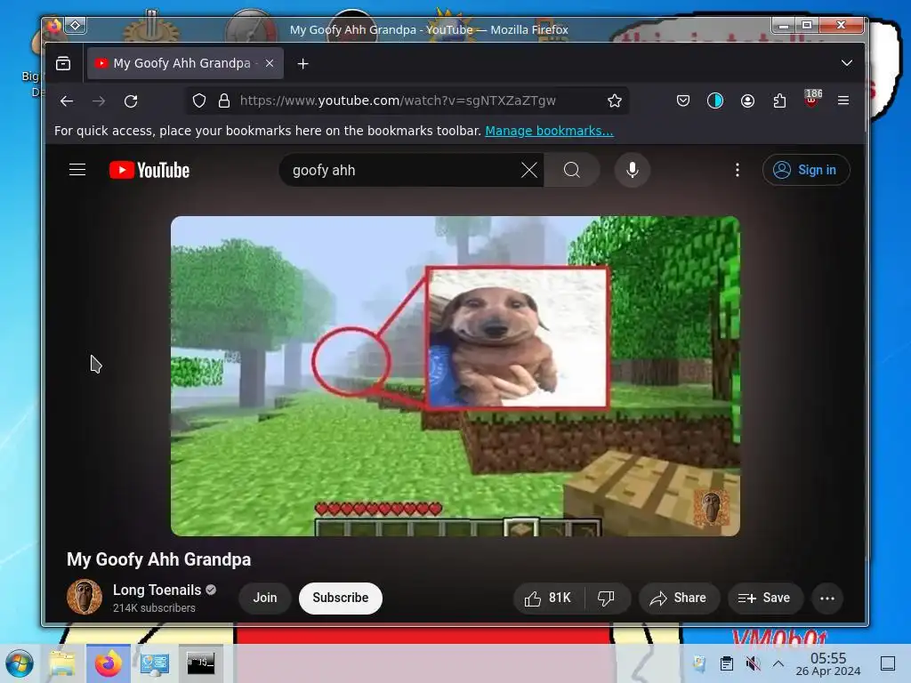
Task: Click the Manage bookmarks link
Action: 549,131
